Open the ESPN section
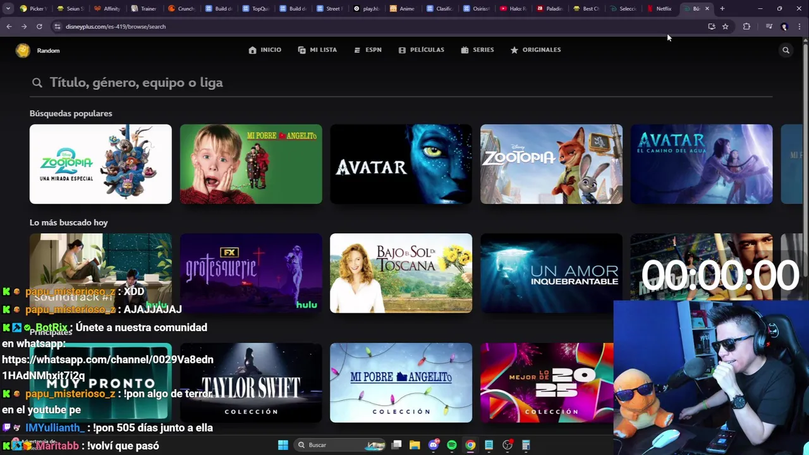Image resolution: width=809 pixels, height=455 pixels. 368,50
